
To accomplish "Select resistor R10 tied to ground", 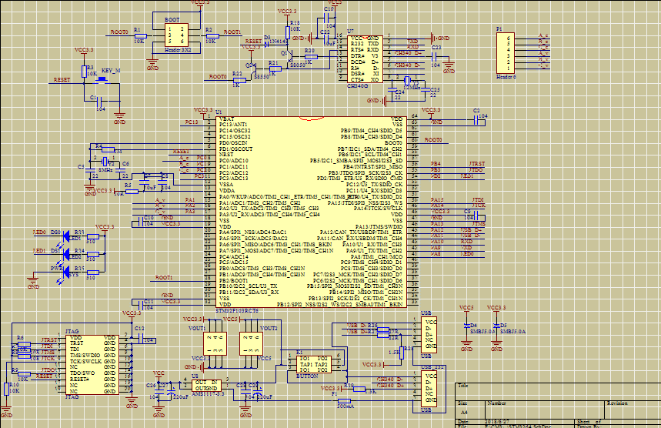I will point(6,389).
